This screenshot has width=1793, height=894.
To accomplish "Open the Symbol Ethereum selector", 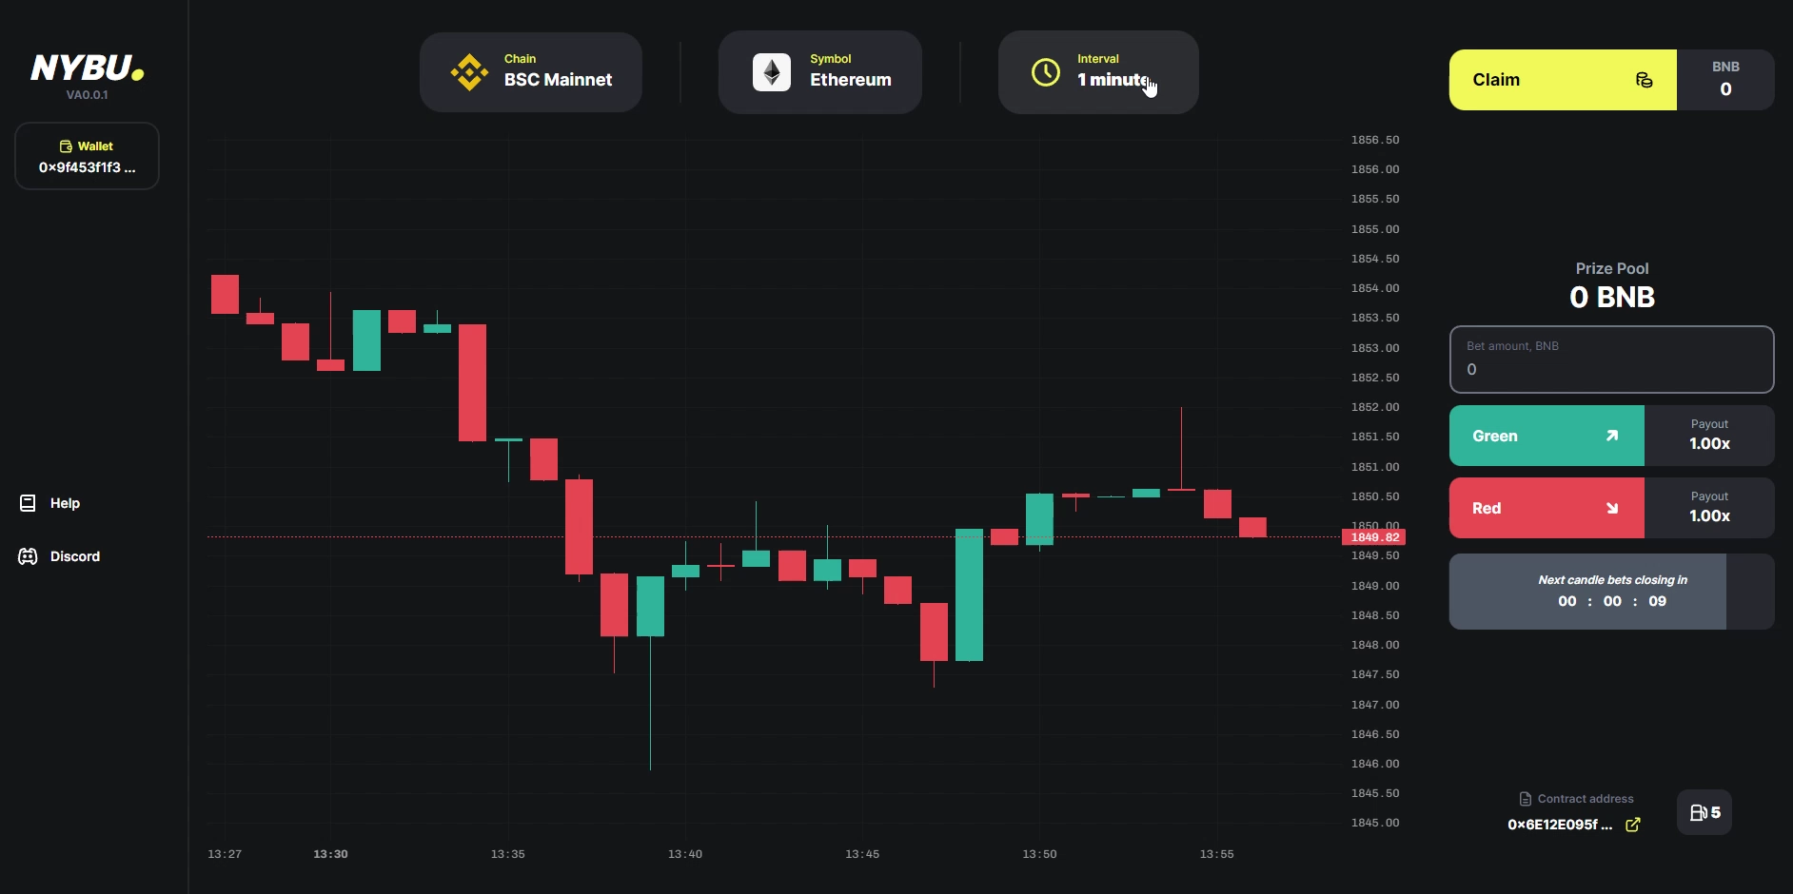I will pos(820,72).
